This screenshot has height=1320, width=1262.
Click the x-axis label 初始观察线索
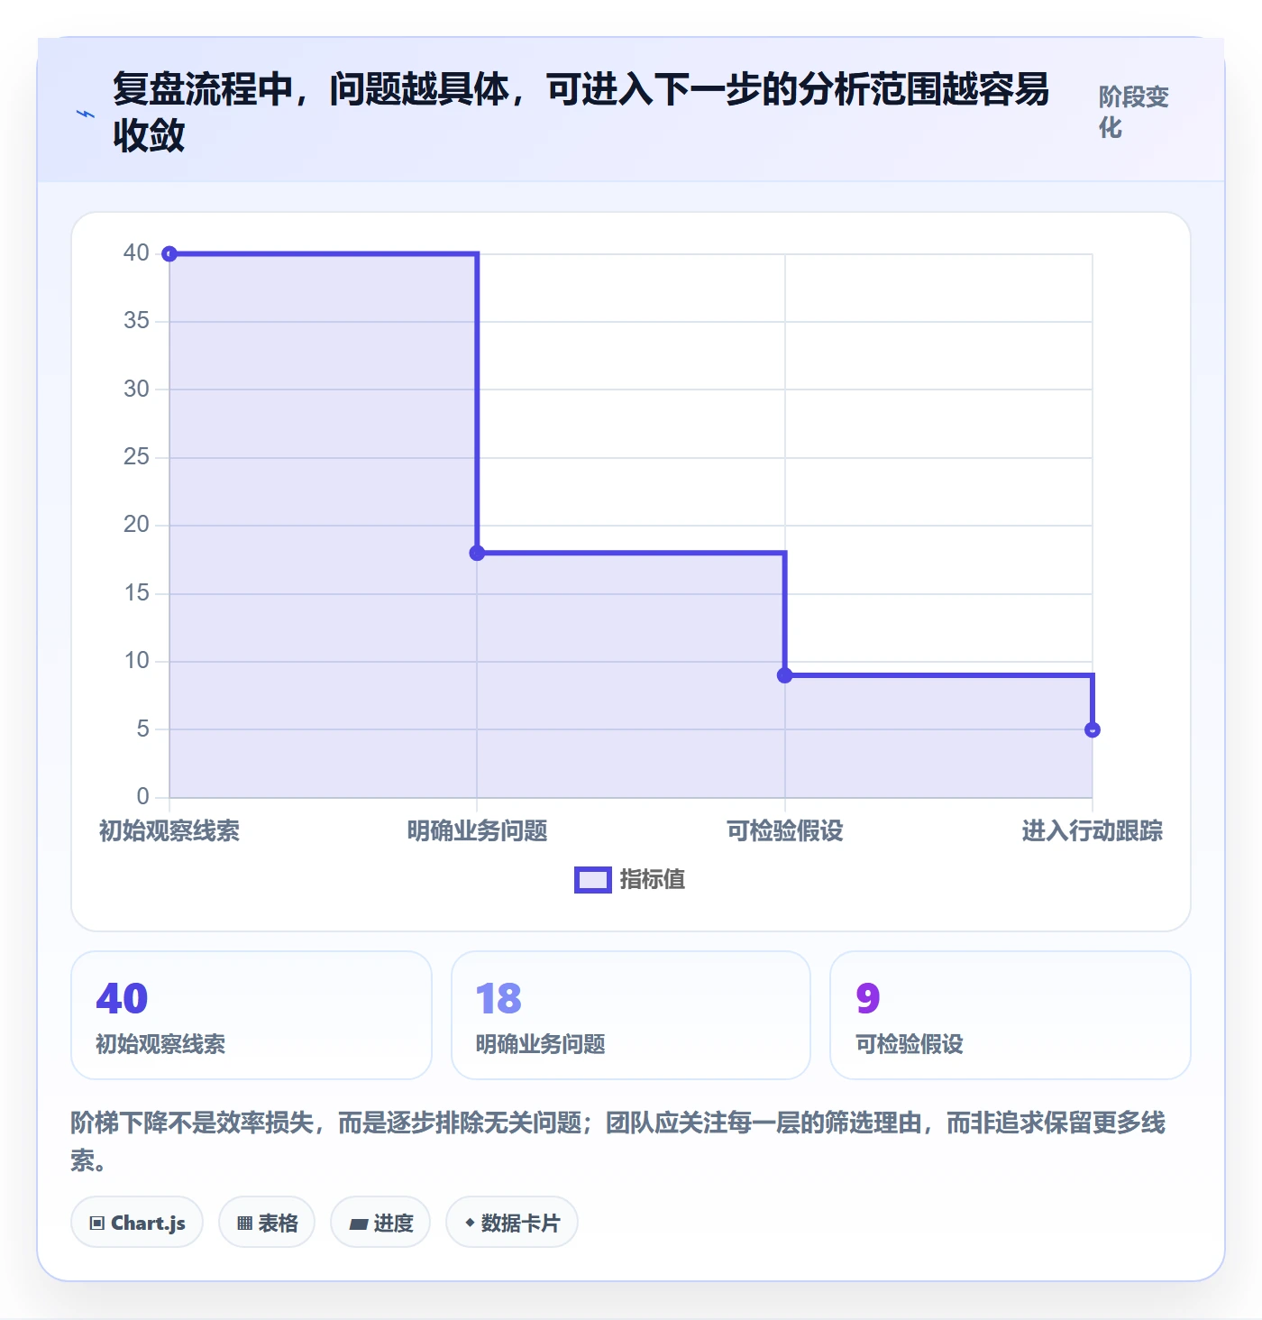[169, 830]
